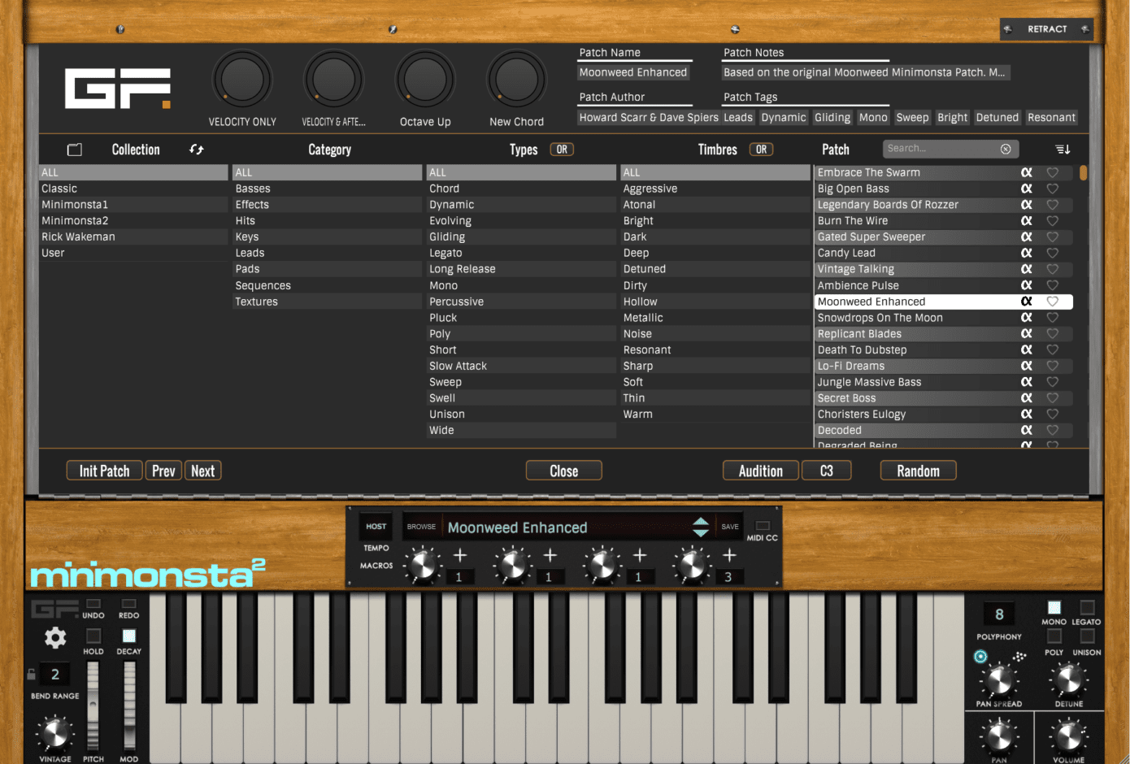This screenshot has width=1130, height=764.
Task: Click the alpha icon for Big Open Bass
Action: pyautogui.click(x=1027, y=189)
